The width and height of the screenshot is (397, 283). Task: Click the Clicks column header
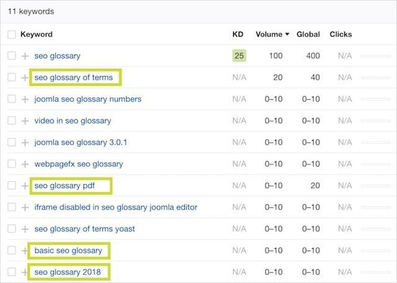click(x=341, y=35)
